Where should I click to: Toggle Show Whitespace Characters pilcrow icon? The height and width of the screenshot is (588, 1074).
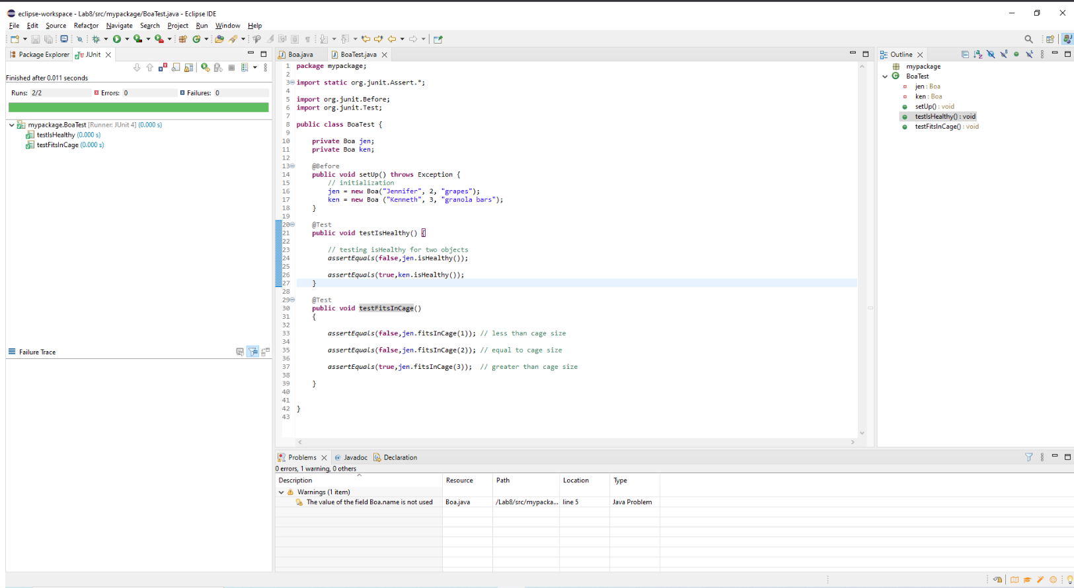(307, 39)
